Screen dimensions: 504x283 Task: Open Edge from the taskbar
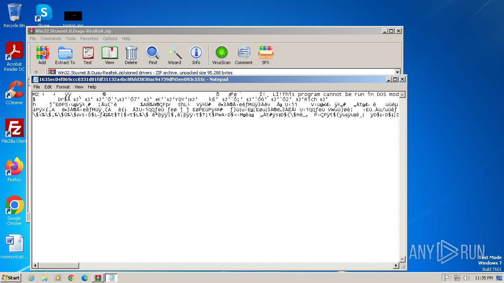[85, 278]
